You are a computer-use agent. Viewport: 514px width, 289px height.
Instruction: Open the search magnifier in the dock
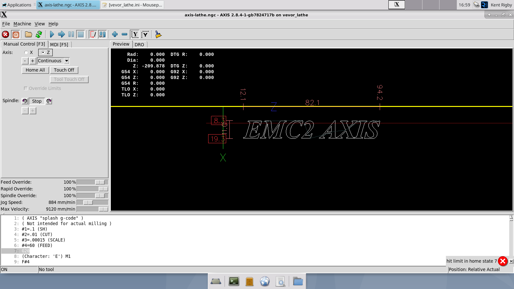coord(280,282)
